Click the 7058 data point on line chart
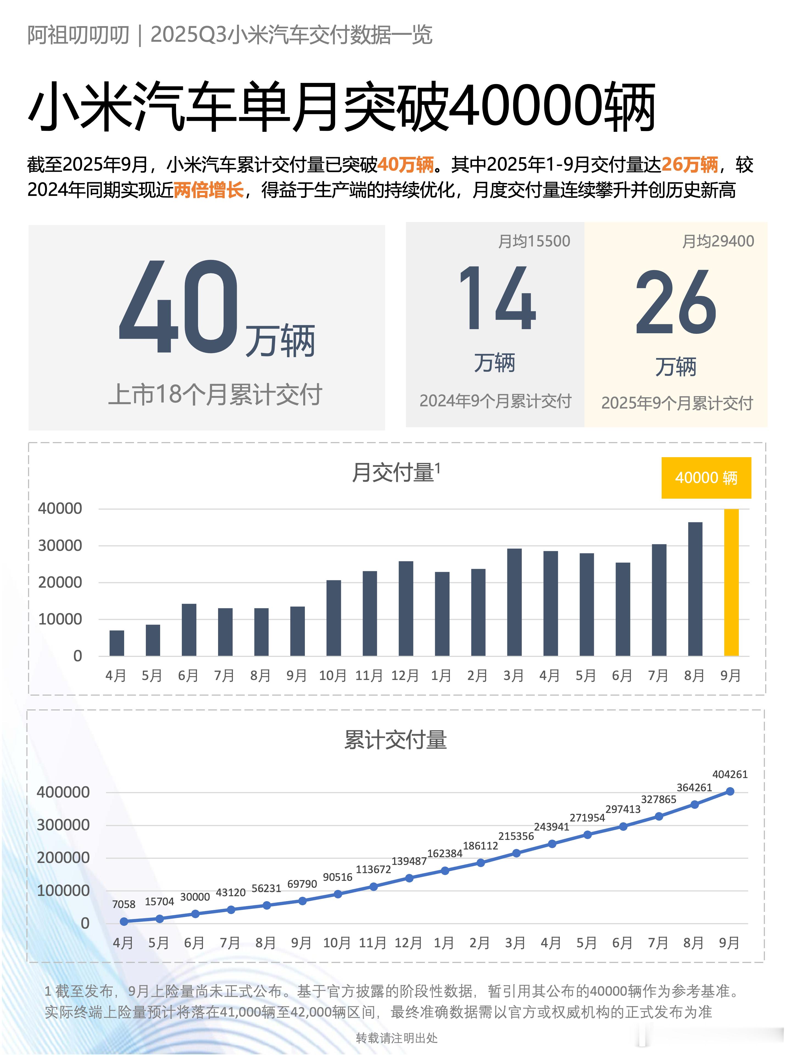Image resolution: width=791 pixels, height=1055 pixels. click(x=124, y=921)
